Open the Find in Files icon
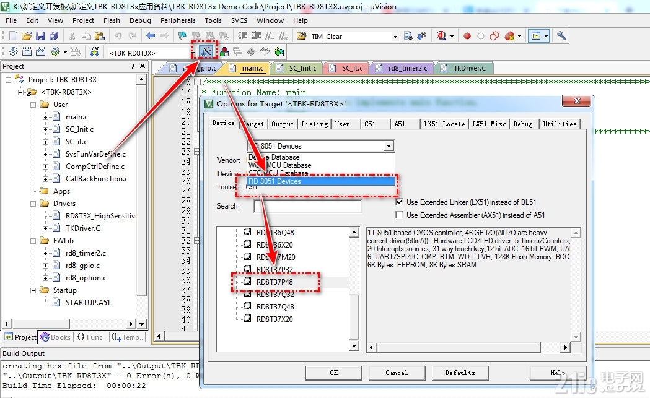Viewport: 650px width, 398px height. click(301, 36)
